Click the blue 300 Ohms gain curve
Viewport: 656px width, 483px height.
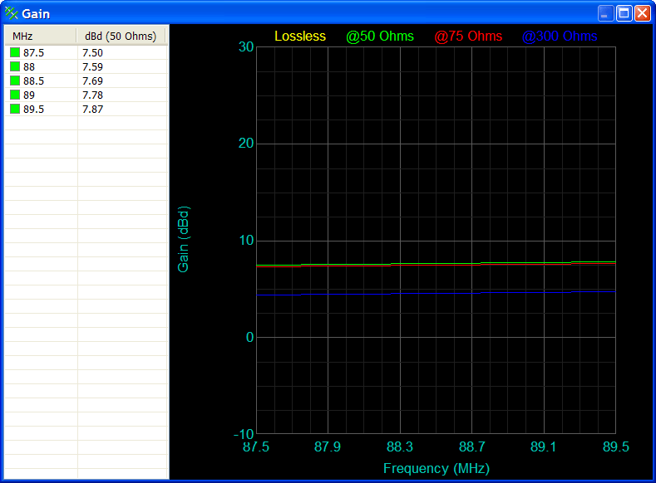coord(436,294)
